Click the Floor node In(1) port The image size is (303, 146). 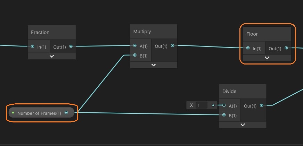tap(248, 48)
